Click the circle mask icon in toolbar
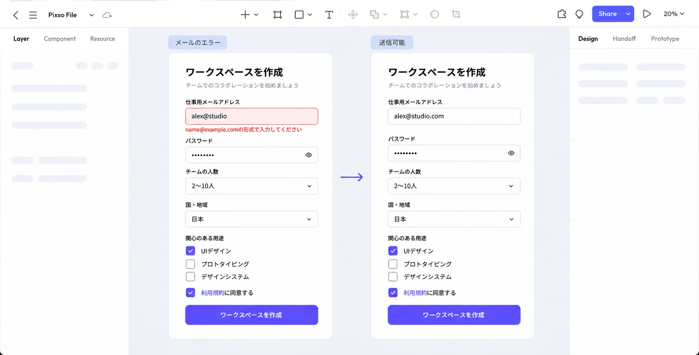Image resolution: width=699 pixels, height=355 pixels. point(435,14)
